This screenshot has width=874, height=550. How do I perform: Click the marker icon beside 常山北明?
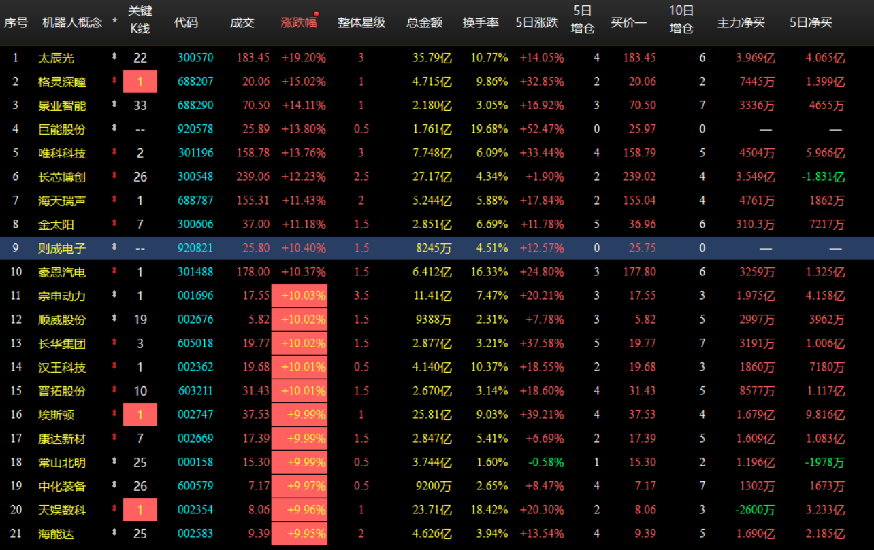[x=114, y=462]
